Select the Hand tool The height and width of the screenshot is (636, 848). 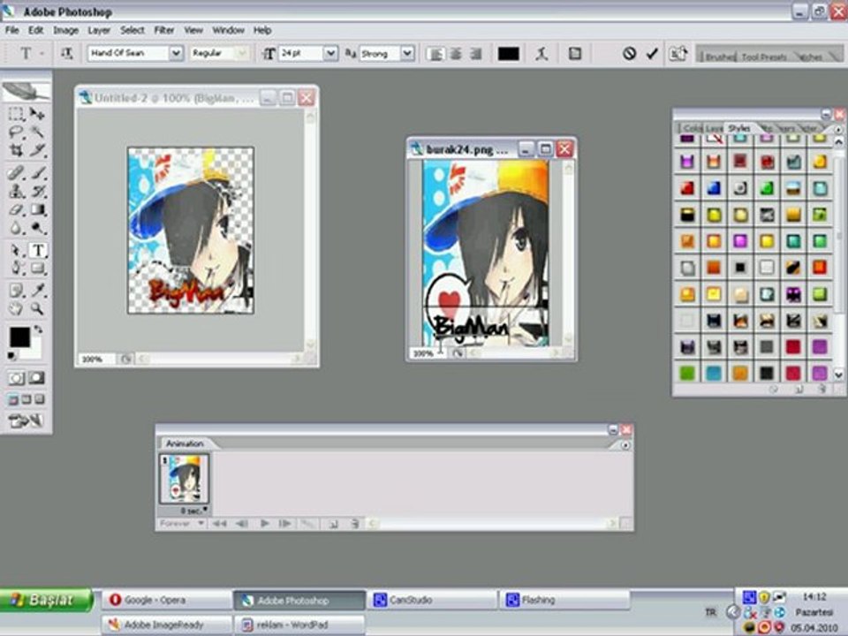tap(16, 309)
